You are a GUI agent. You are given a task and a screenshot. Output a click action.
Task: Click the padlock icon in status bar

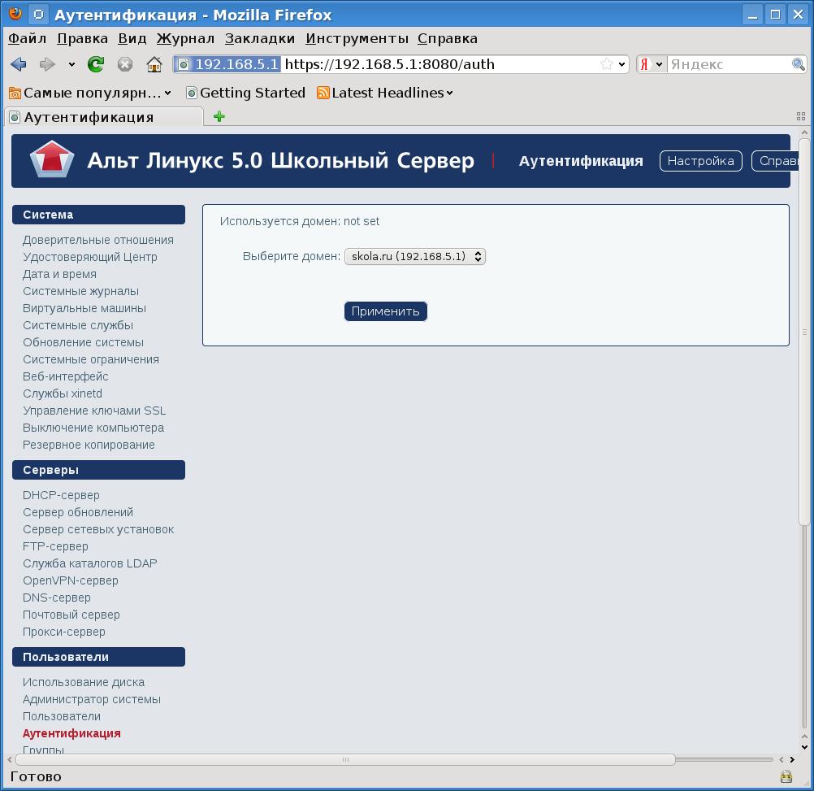point(786,776)
